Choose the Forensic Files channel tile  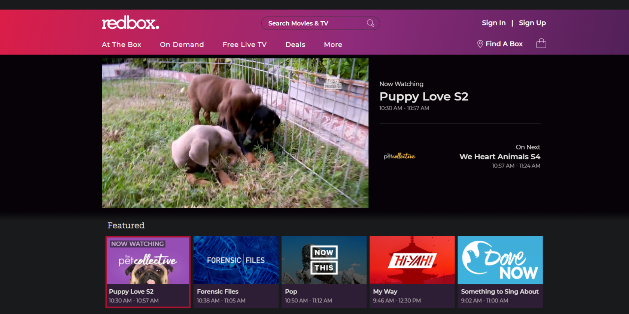(236, 271)
